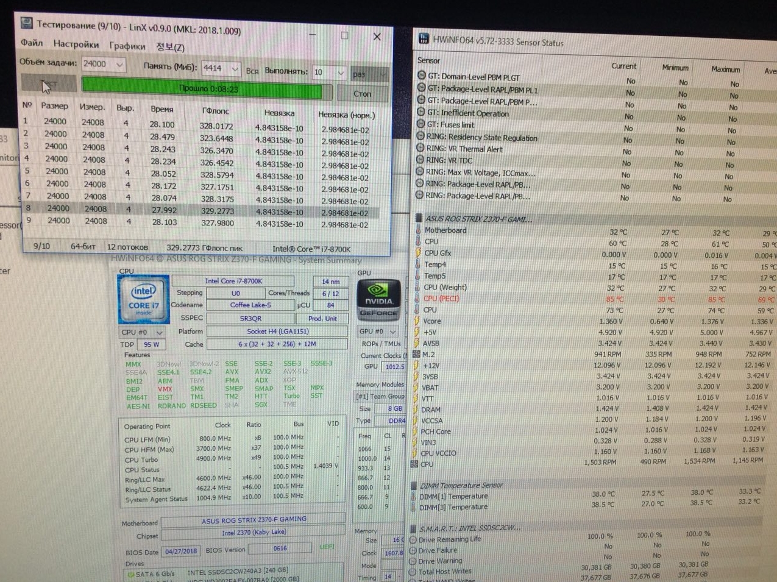Viewport: 777px width, 582px height.
Task: Click the thermometer icon beside DIMM[1] Temperature
Action: [414, 496]
